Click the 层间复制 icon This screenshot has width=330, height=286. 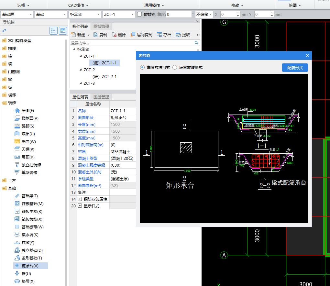[x=133, y=35]
